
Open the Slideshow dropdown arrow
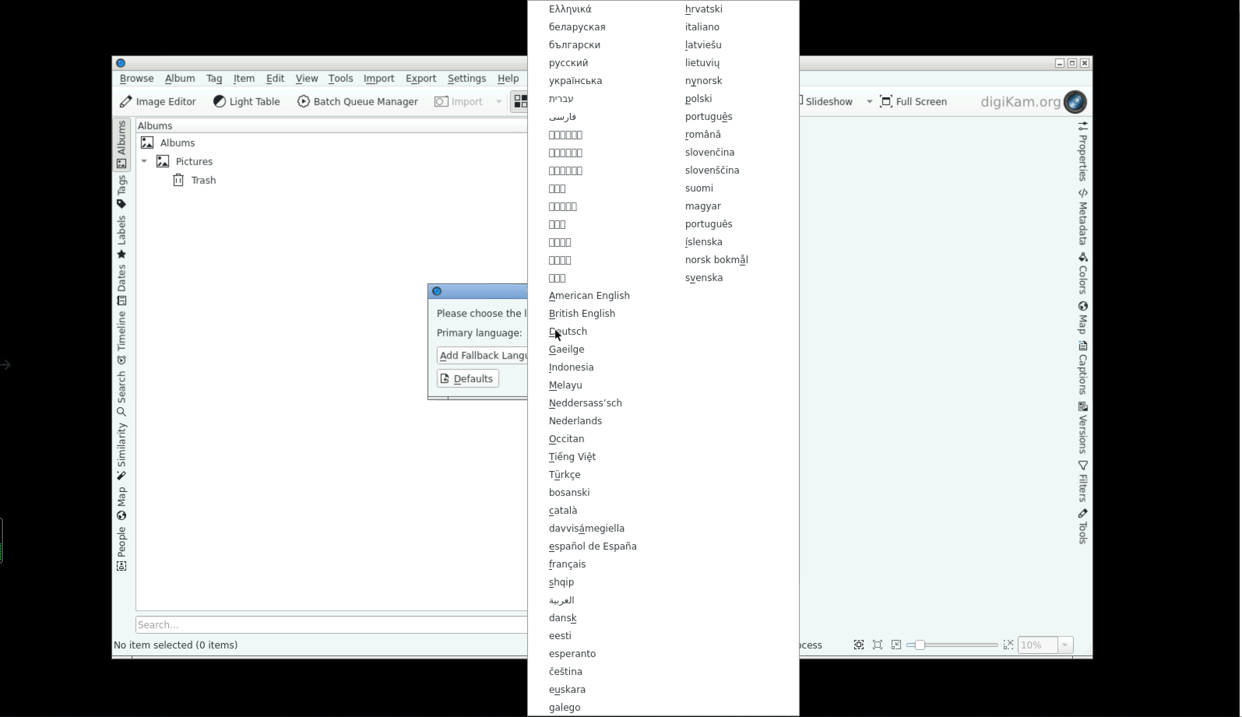(869, 102)
